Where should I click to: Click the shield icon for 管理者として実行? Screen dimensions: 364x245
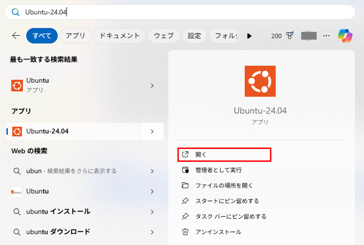click(185, 170)
